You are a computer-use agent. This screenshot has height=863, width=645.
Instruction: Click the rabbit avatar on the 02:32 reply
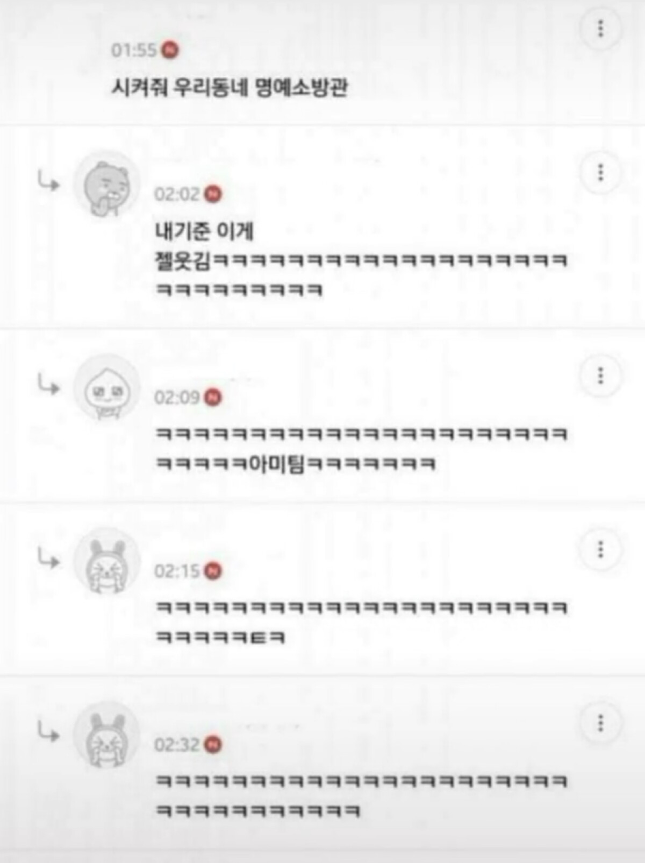point(106,735)
